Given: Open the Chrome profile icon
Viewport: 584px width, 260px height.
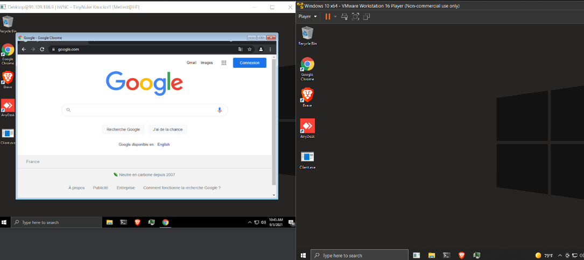Looking at the screenshot, I should point(261,49).
